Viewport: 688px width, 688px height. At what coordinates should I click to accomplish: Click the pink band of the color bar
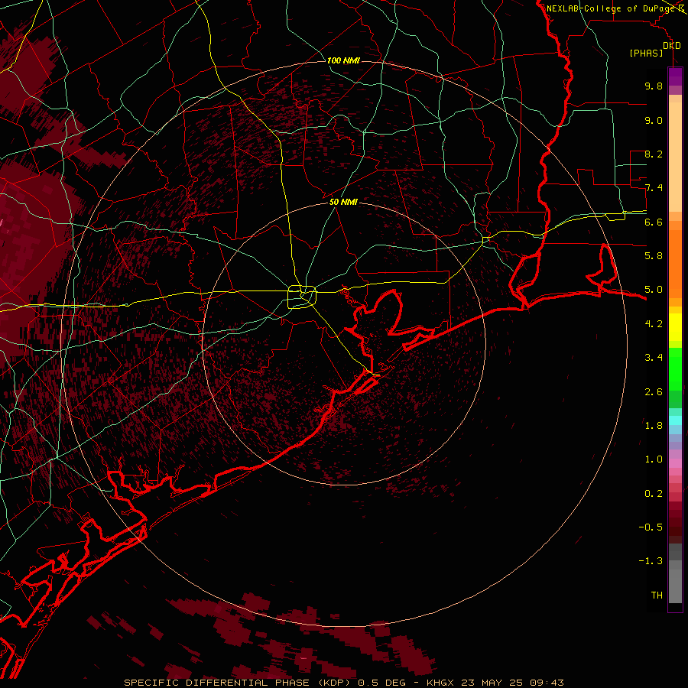tap(675, 463)
